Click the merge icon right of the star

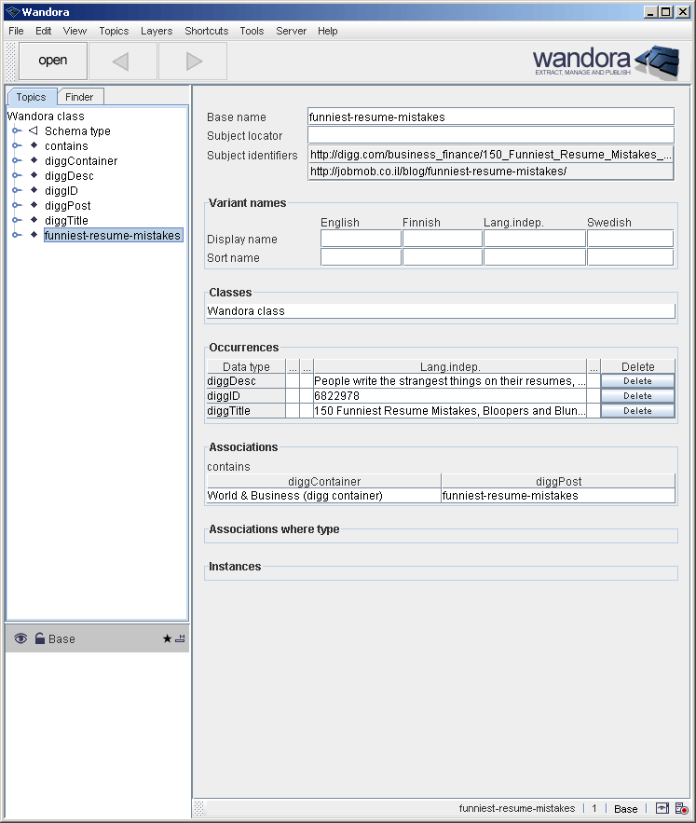click(180, 639)
